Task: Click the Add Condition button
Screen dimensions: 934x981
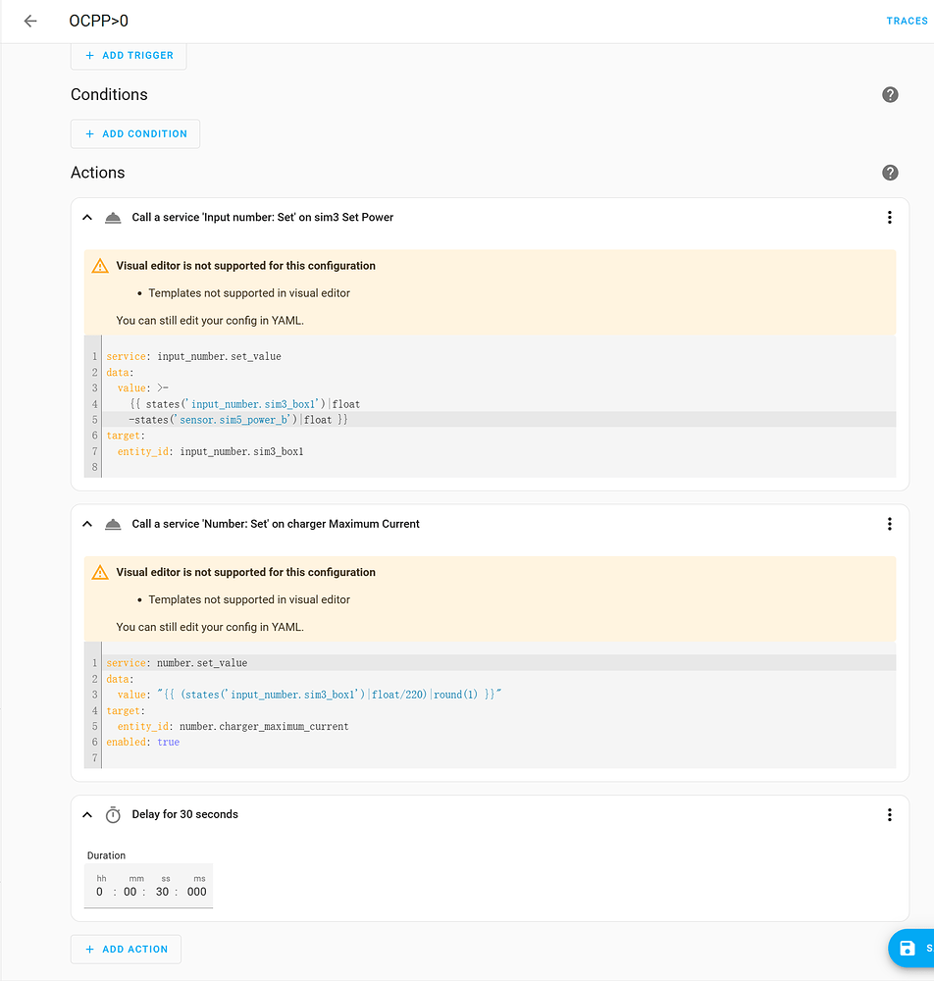Action: 135,133
